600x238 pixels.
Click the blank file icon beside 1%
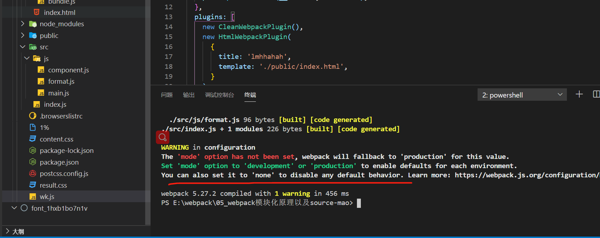point(33,127)
